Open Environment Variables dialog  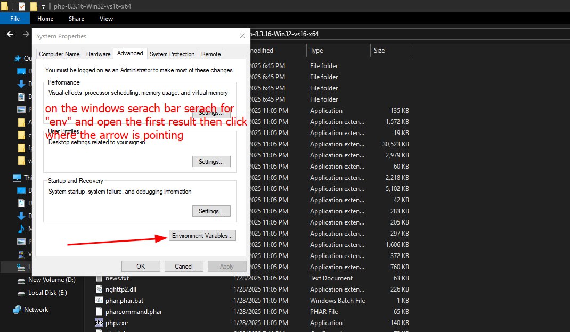(x=202, y=235)
